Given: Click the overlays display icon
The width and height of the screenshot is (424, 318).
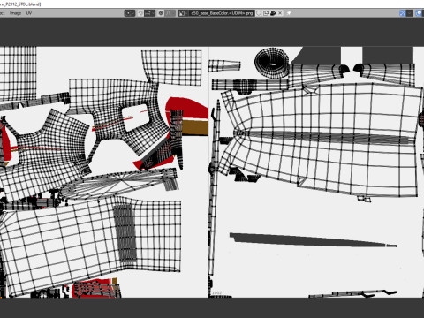Looking at the screenshot, I should tap(419, 13).
